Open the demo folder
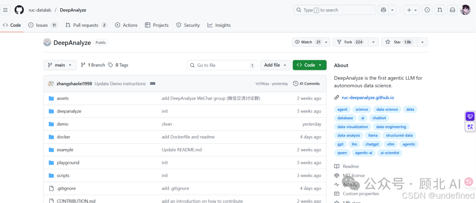The height and width of the screenshot is (203, 476). (63, 124)
